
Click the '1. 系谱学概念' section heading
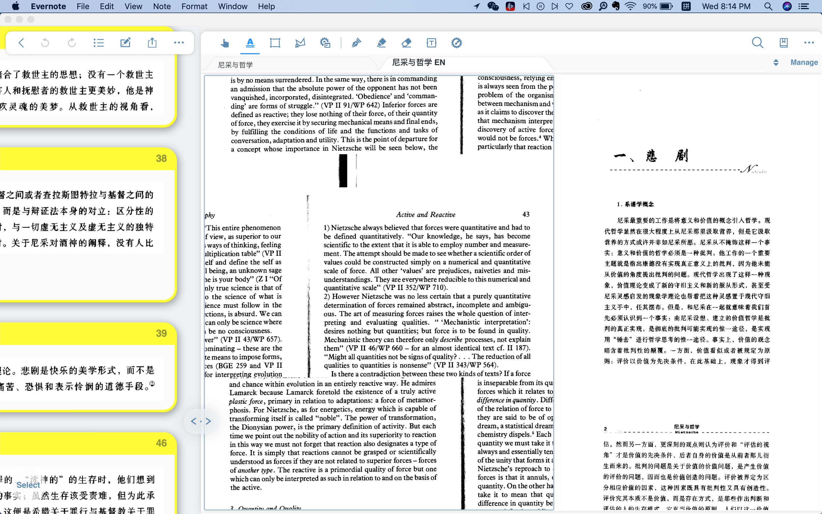(635, 204)
